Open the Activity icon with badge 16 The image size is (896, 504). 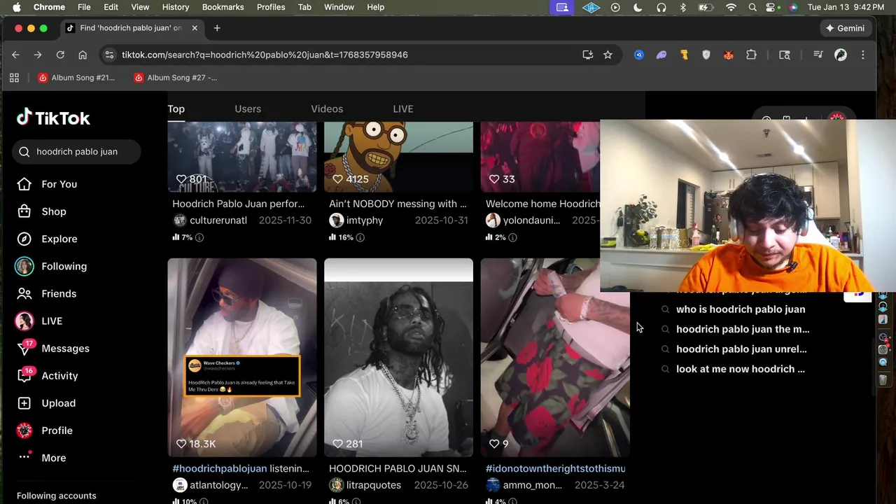24,375
